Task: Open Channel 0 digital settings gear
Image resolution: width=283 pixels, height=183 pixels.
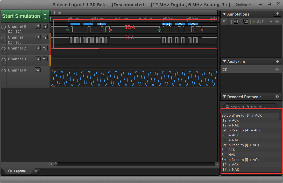Action: [x=38, y=26]
